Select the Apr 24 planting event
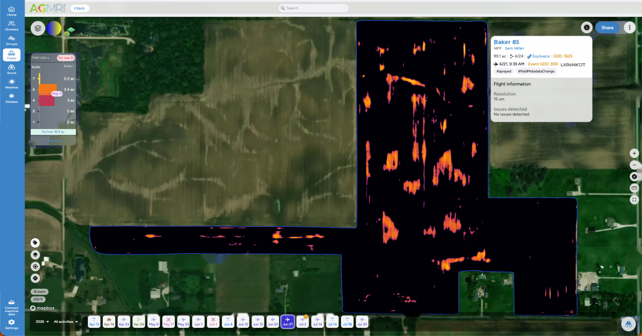The height and width of the screenshot is (336, 642). click(139, 322)
